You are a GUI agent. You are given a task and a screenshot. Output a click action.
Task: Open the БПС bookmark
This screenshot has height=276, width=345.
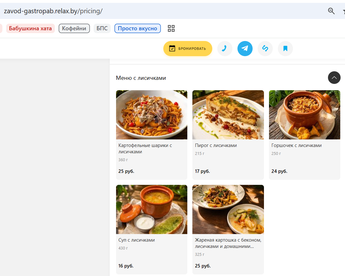point(102,28)
